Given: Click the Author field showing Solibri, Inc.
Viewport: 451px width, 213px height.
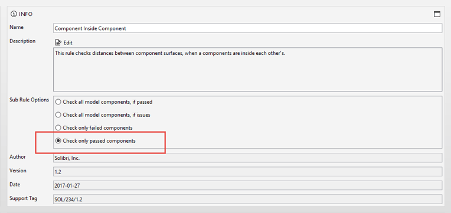Looking at the screenshot, I should [x=248, y=158].
